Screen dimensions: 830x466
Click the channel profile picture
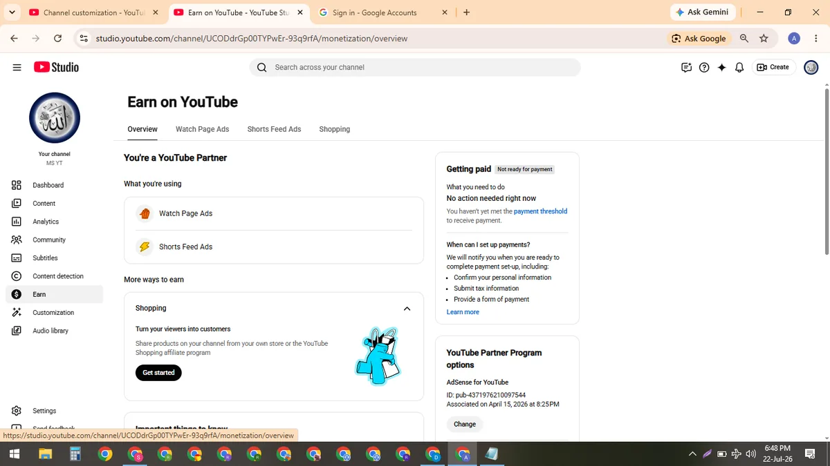pos(55,118)
